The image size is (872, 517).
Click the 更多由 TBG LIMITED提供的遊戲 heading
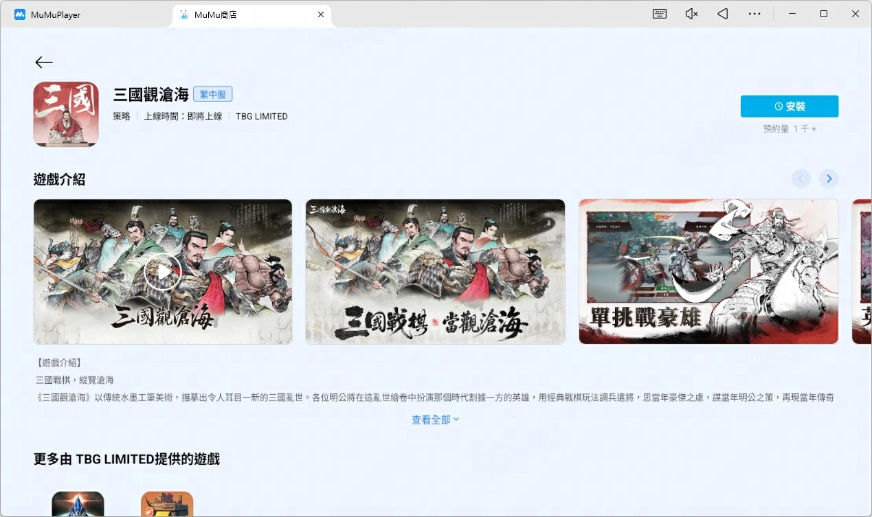[126, 459]
